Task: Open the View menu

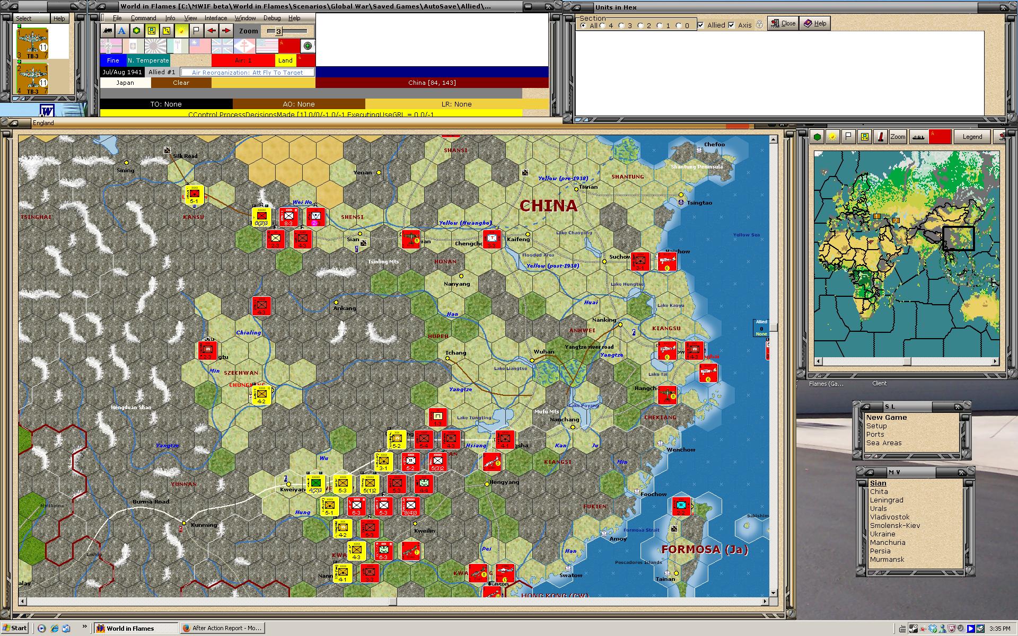Action: 190,18
